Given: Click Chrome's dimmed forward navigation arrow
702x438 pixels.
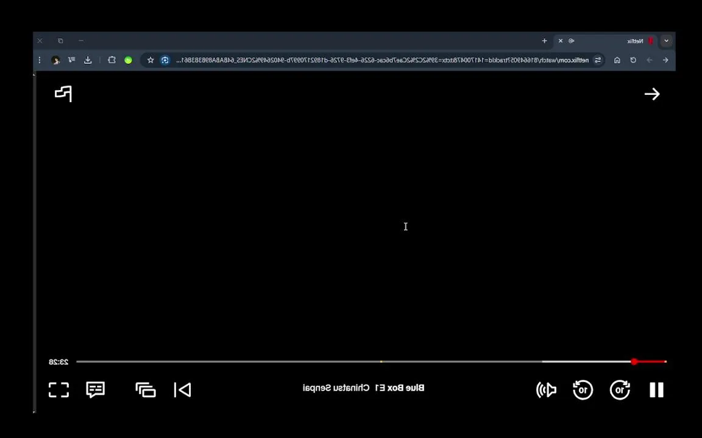Looking at the screenshot, I should [650, 60].
